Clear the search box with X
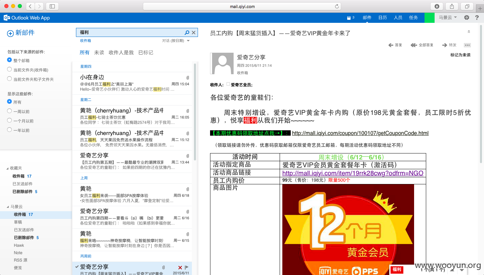Screen dimensions: 484x275 pyautogui.click(x=194, y=33)
